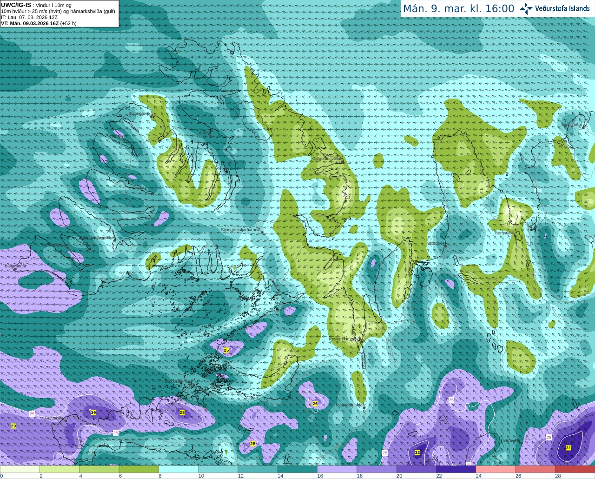Click the '10m hviður > 25 m/s' legend line

point(58,11)
